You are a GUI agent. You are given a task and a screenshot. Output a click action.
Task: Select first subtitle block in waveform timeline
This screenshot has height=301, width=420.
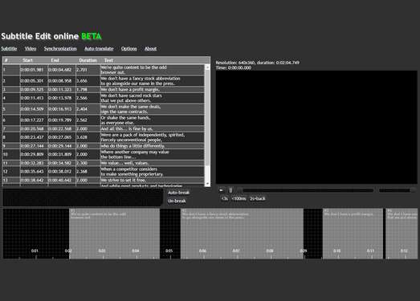(114, 234)
